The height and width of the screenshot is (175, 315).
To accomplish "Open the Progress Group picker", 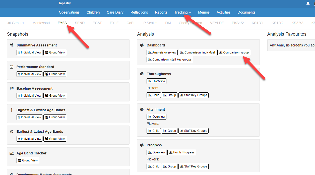I will pyautogui.click(x=170, y=166).
